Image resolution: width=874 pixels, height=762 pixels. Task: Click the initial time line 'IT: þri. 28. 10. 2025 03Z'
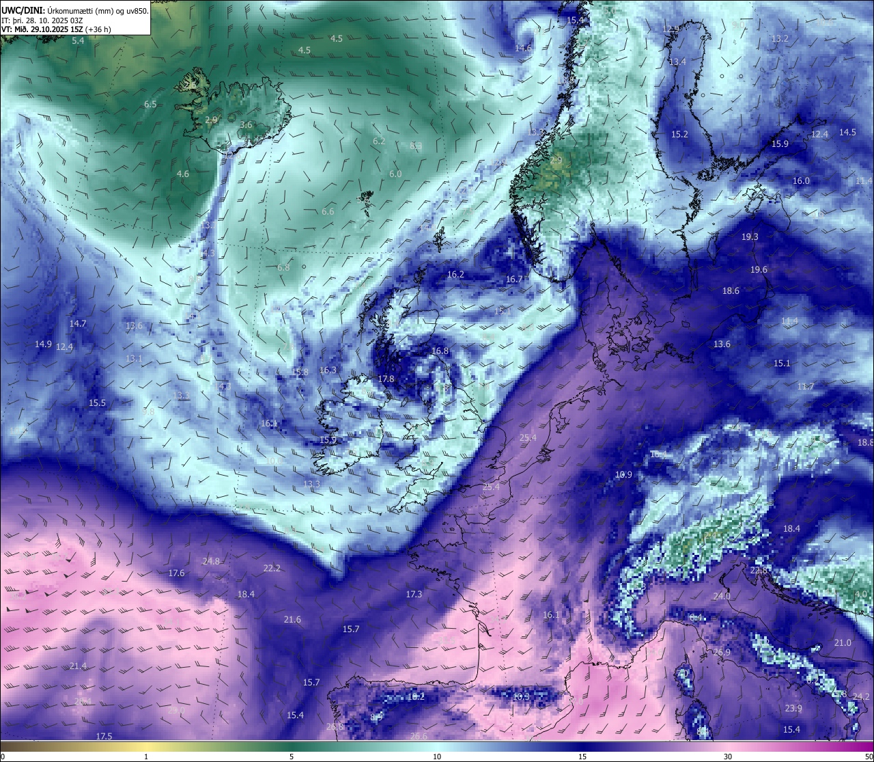(42, 20)
